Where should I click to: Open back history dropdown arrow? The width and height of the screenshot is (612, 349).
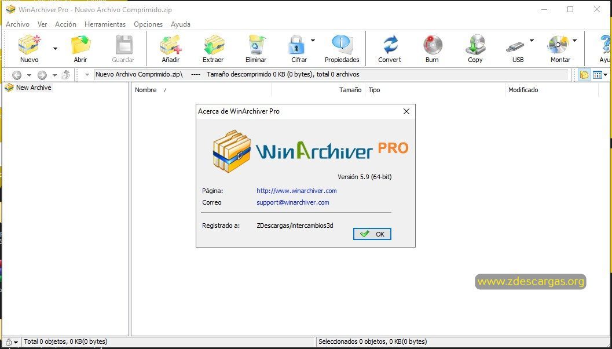click(x=29, y=75)
